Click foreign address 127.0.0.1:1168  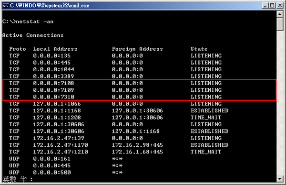click(136, 131)
